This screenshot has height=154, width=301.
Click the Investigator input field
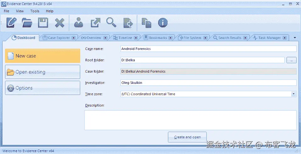209,83
